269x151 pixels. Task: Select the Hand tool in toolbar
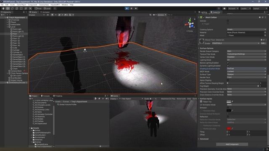click(3, 8)
